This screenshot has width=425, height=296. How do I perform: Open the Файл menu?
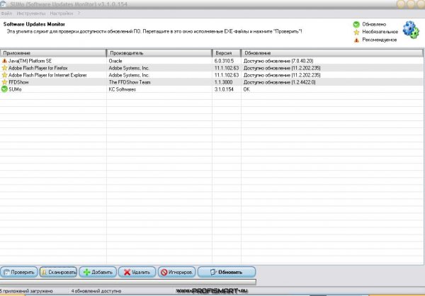[x=6, y=13]
